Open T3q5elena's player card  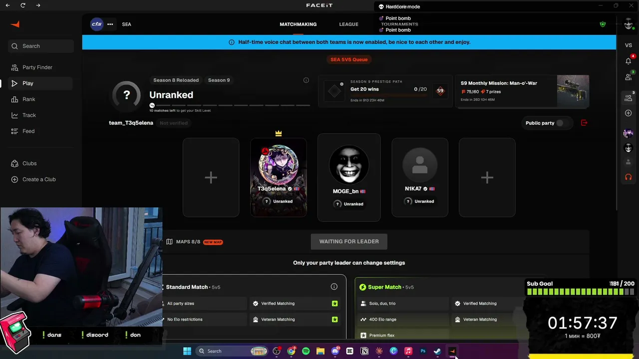click(279, 178)
